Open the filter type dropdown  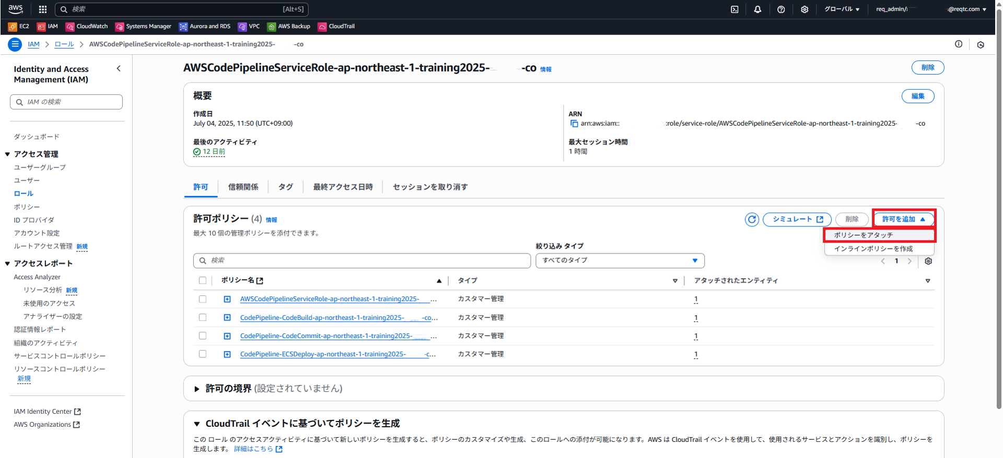(x=620, y=260)
